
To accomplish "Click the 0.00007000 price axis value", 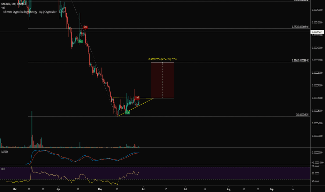I will pos(317,86).
